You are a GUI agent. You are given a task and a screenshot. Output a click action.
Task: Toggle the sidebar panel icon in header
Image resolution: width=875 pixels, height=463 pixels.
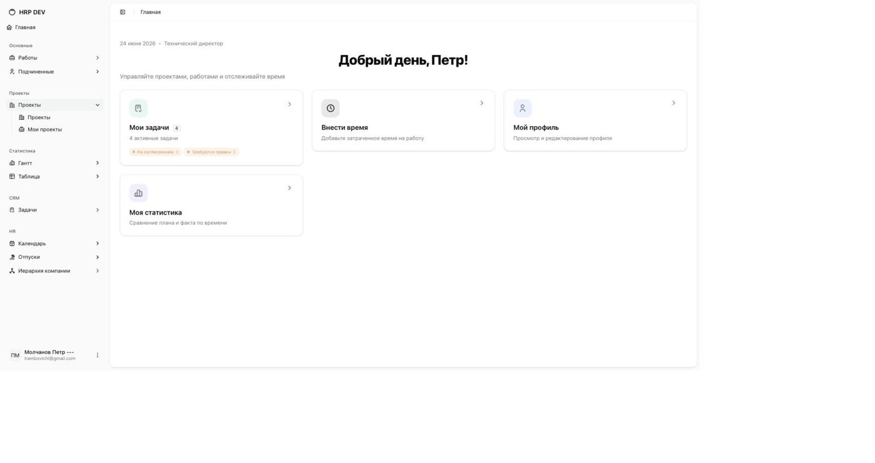pyautogui.click(x=122, y=12)
